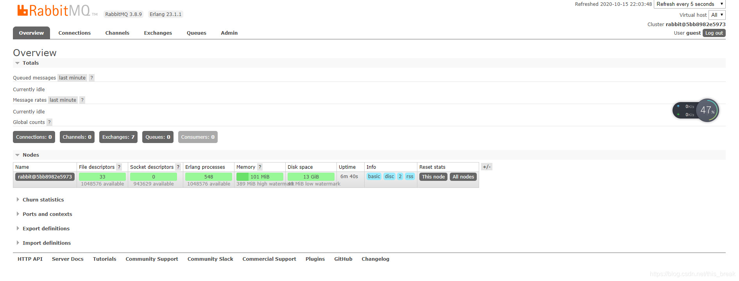Open help for Socket descriptors column
The image size is (739, 281).
178,167
